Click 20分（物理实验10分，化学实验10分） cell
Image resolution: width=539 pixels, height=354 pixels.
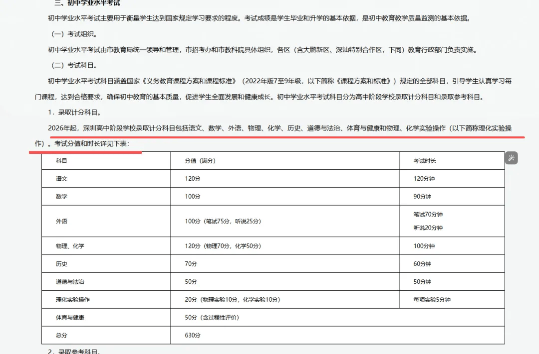coord(284,299)
